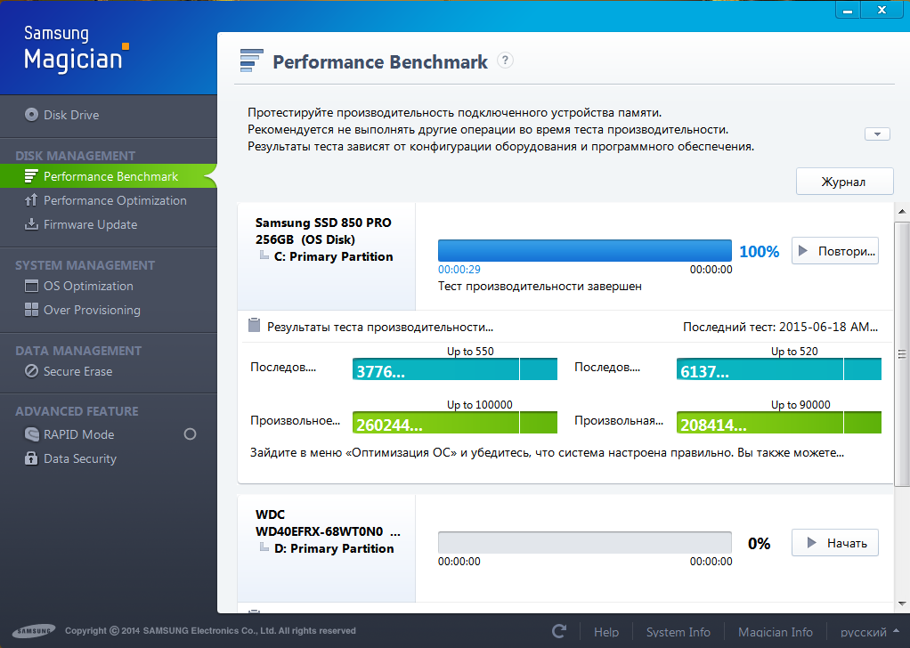The height and width of the screenshot is (648, 910).
Task: Open OS Optimization page
Action: pos(88,286)
